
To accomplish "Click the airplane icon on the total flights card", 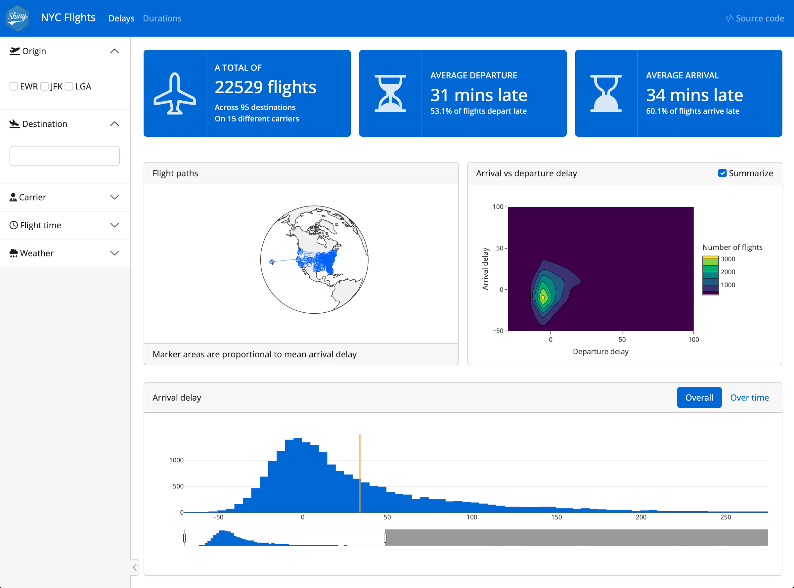I will click(175, 93).
